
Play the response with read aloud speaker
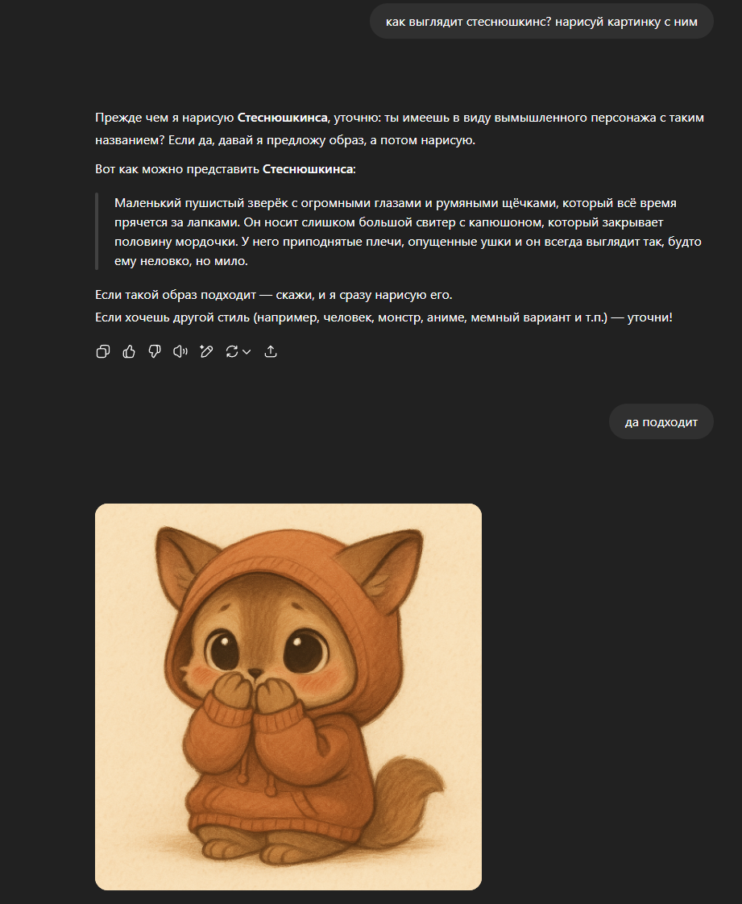coord(180,351)
